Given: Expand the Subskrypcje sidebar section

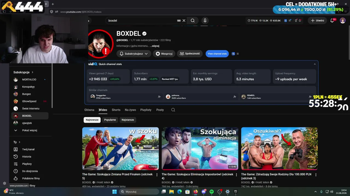Looking at the screenshot, I should 23,72.
